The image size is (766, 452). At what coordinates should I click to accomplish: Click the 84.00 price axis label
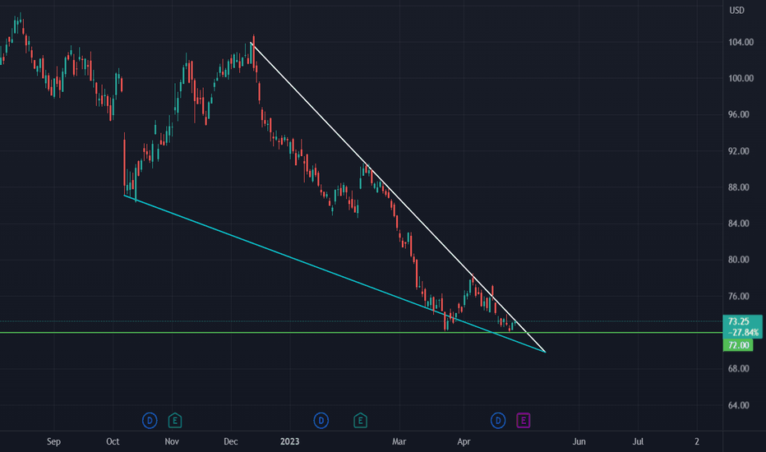(x=738, y=224)
